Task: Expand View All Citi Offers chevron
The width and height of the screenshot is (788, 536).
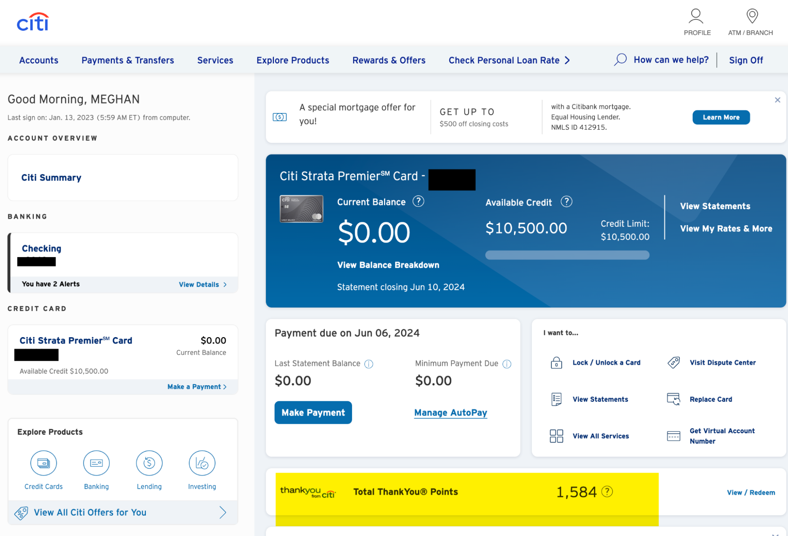Action: tap(223, 512)
